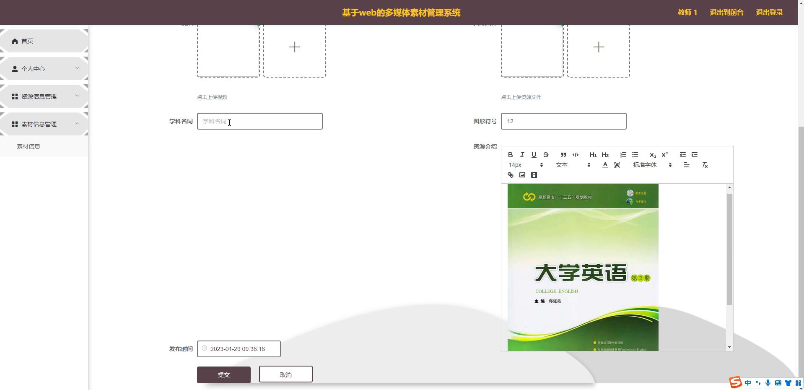The width and height of the screenshot is (804, 390).
Task: Open text alignment options
Action: pyautogui.click(x=686, y=165)
